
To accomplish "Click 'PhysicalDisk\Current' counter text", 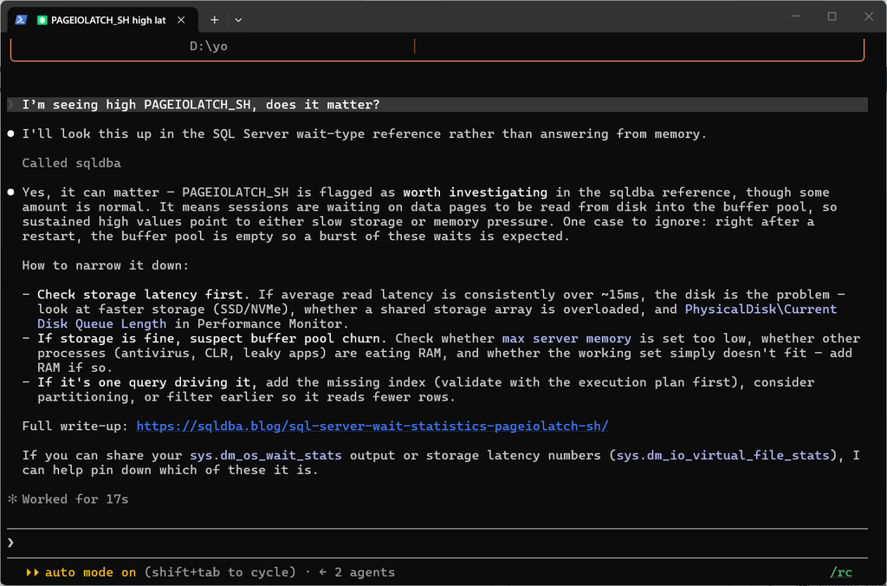I will 761,309.
